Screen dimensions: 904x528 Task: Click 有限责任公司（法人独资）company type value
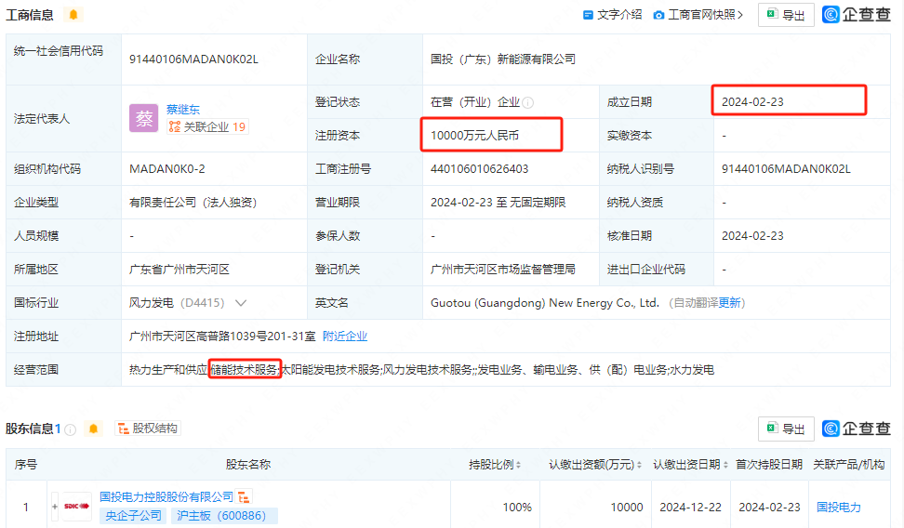click(193, 203)
